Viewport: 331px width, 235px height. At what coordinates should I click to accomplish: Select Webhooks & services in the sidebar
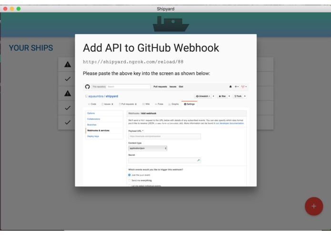[x=104, y=130]
